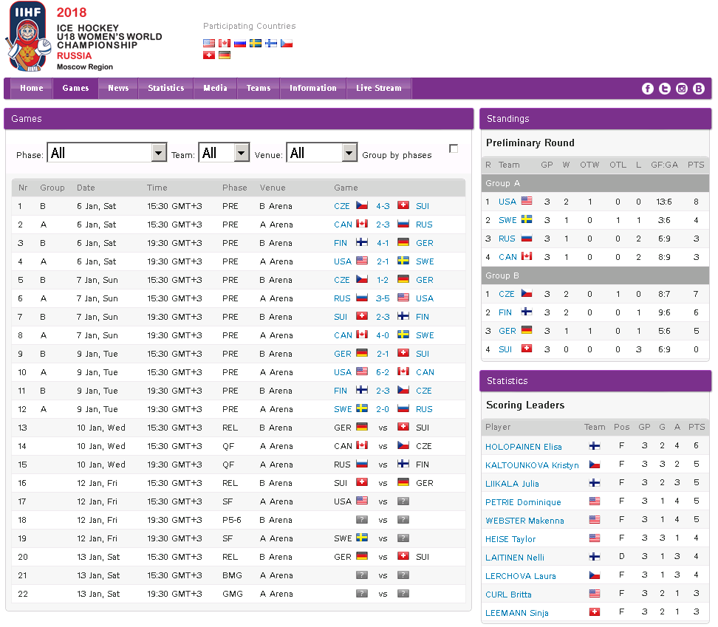This screenshot has height=627, width=718.
Task: Click the IIHF championship mascot logo
Action: pyautogui.click(x=27, y=35)
